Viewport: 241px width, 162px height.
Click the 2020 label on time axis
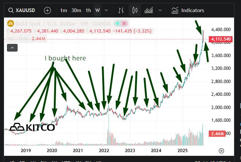(x=52, y=151)
